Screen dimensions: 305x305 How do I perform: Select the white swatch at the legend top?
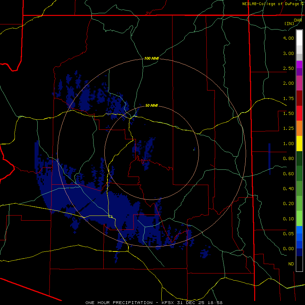[299, 38]
